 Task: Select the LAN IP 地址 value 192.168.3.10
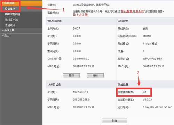tap(80, 92)
